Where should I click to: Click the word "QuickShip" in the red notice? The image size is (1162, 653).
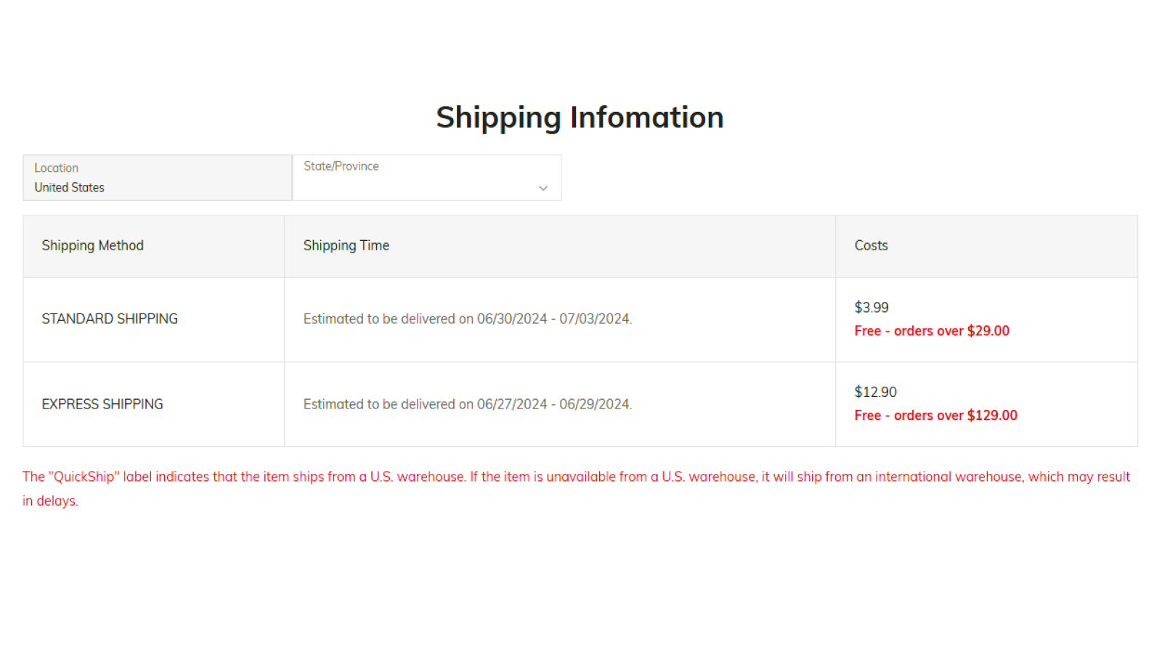pos(84,477)
